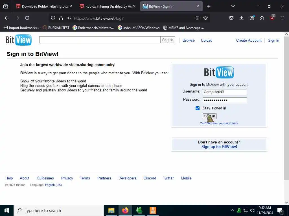Open File Explorer from taskbar
This screenshot has width=289, height=216.
pyautogui.click(x=111, y=210)
